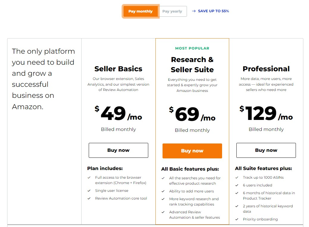Image resolution: width=309 pixels, height=227 pixels.
Task: Click the arrow icon before SAVE UP TO 55%
Action: click(194, 11)
